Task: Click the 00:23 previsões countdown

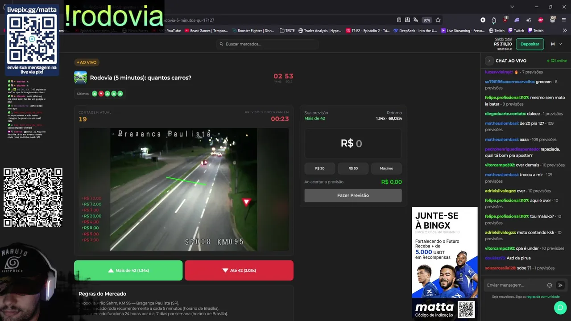Action: [280, 119]
